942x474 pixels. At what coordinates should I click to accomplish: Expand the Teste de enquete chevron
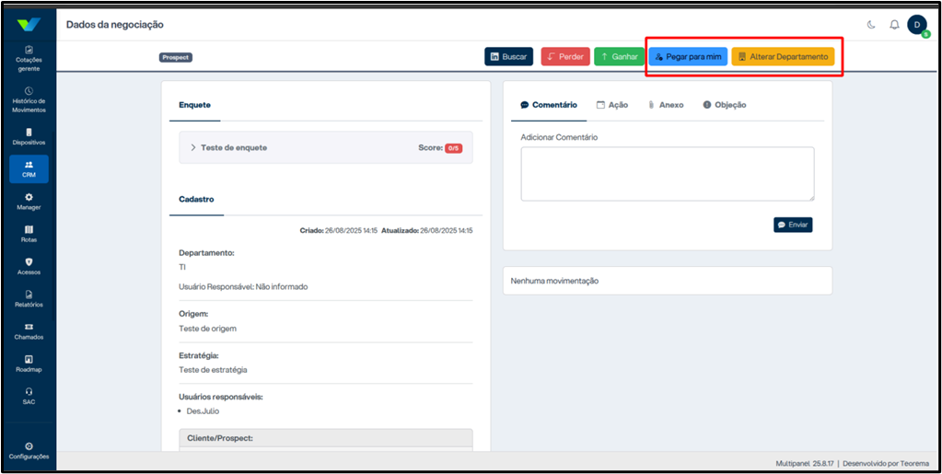[192, 147]
